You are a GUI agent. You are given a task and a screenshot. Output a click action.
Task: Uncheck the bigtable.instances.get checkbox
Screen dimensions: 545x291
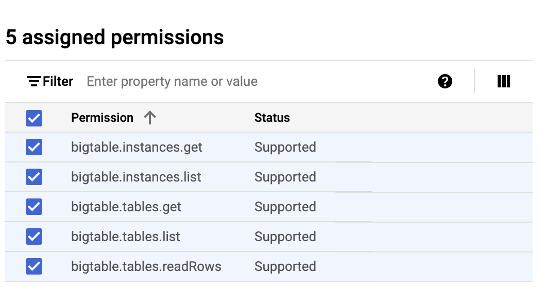(34, 148)
